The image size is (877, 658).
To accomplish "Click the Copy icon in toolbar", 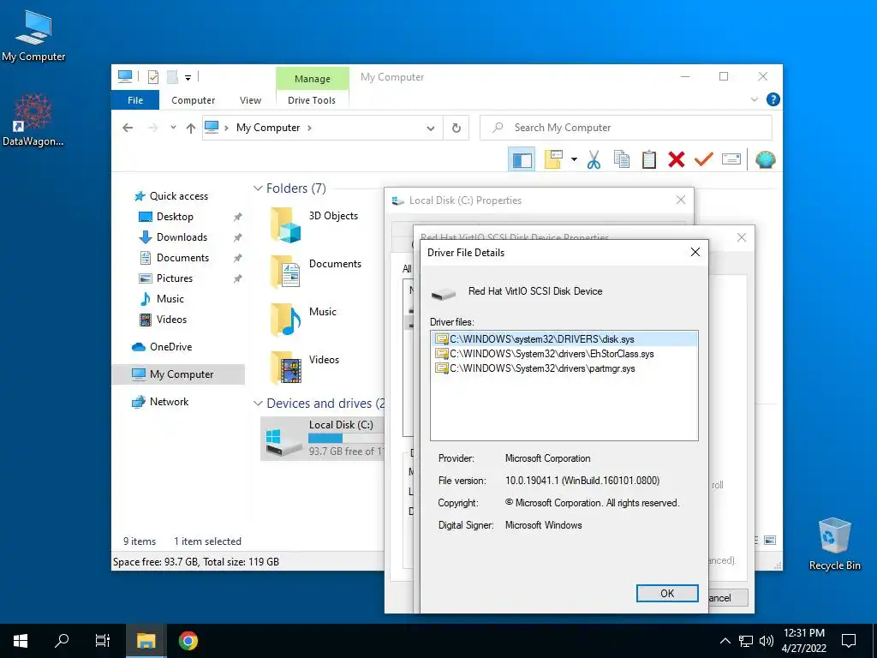I will coord(622,160).
